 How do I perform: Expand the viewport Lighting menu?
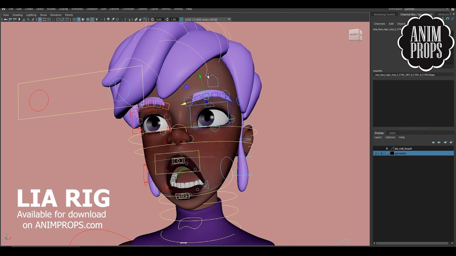[31, 15]
